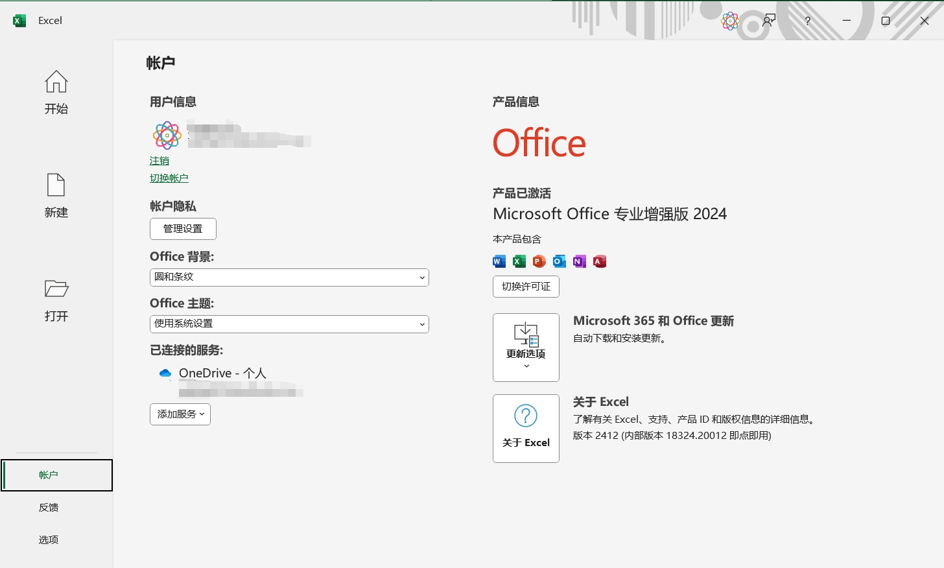Screen dimensions: 944x568
Task: Click the account avatar in title bar
Action: click(x=730, y=21)
